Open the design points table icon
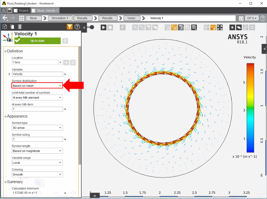This screenshot has height=199, width=267. pyautogui.click(x=241, y=18)
